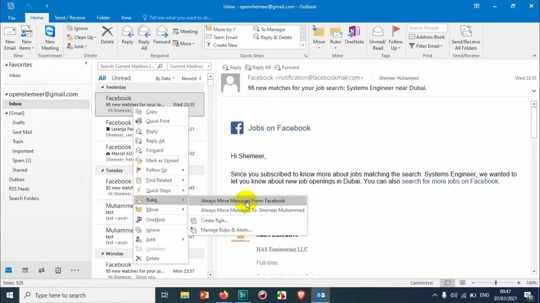Open File Explorer from the taskbar

coord(185,295)
